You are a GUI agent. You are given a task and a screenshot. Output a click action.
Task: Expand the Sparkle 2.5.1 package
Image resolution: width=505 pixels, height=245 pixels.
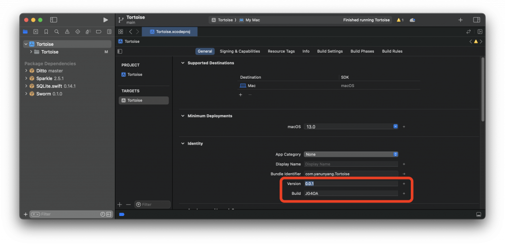click(26, 78)
